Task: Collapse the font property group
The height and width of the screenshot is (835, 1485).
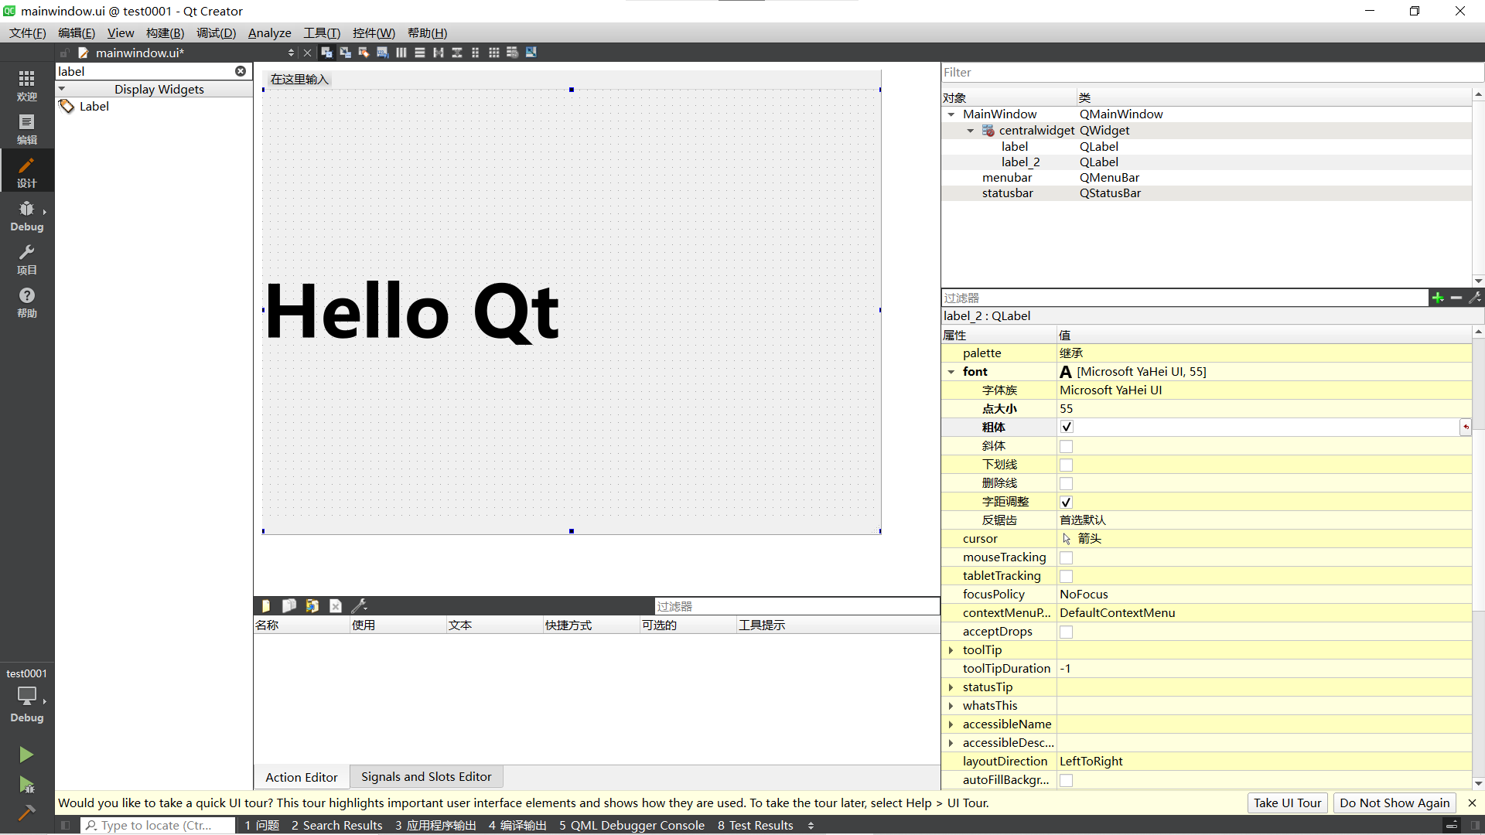Action: pyautogui.click(x=951, y=372)
